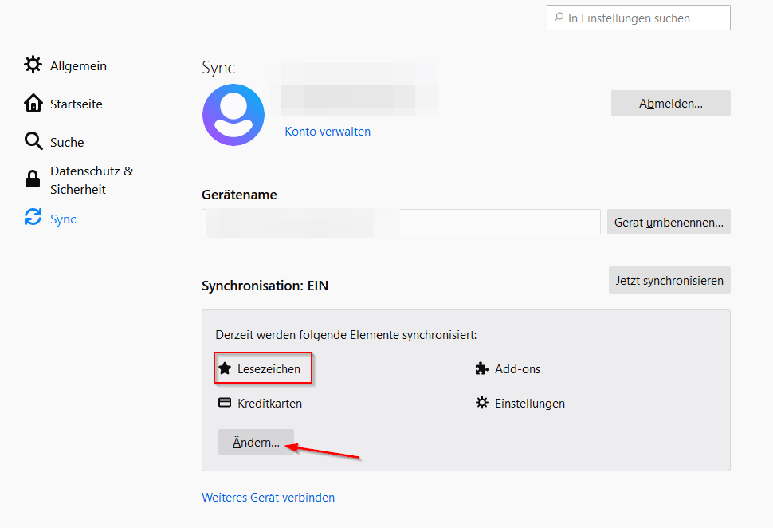The image size is (773, 528).
Task: Click the Lesezeichen star icon
Action: tap(225, 368)
